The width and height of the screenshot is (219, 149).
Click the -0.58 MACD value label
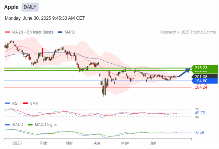pos(199,132)
